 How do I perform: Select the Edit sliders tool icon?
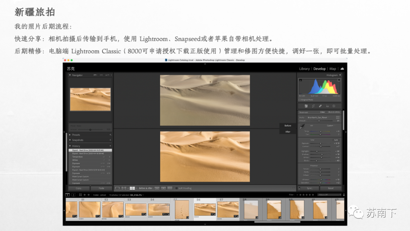[306, 106]
